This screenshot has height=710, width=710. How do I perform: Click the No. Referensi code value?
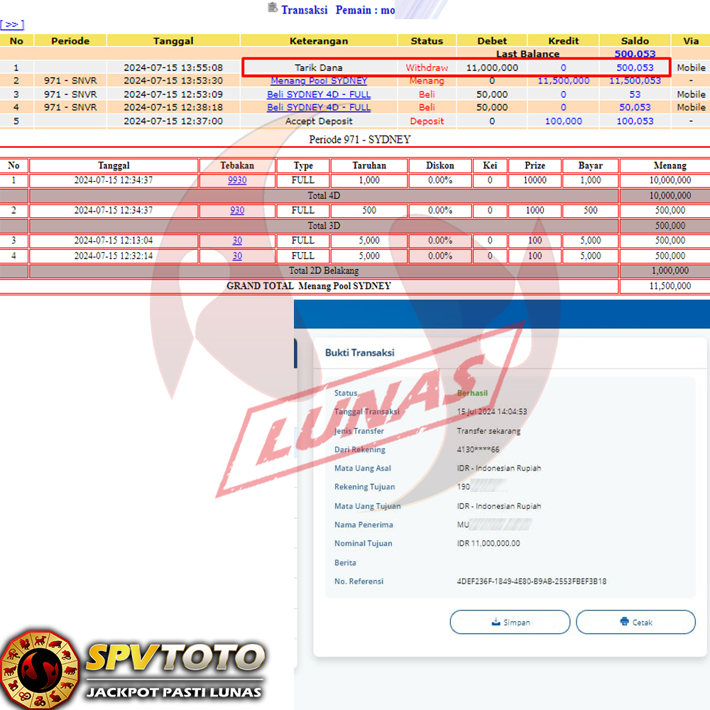531,581
